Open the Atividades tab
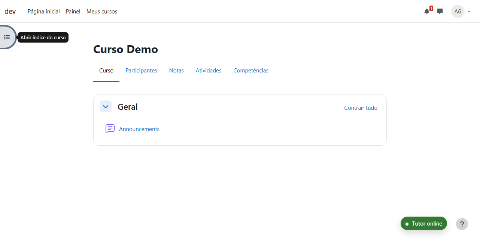 [x=209, y=71]
